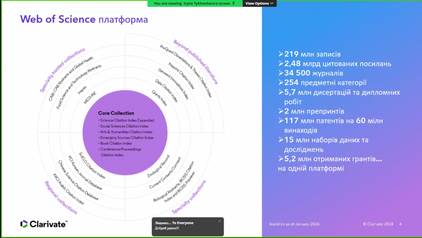The image size is (422, 238).
Task: Select Book Citation Index text
Action: coord(116,143)
